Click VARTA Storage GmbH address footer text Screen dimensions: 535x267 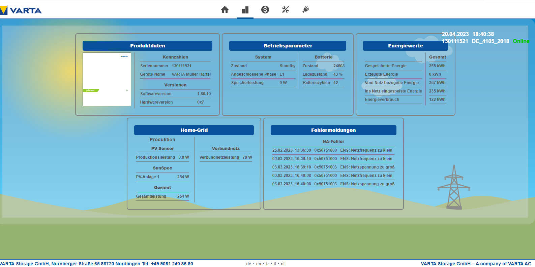[x=96, y=264]
